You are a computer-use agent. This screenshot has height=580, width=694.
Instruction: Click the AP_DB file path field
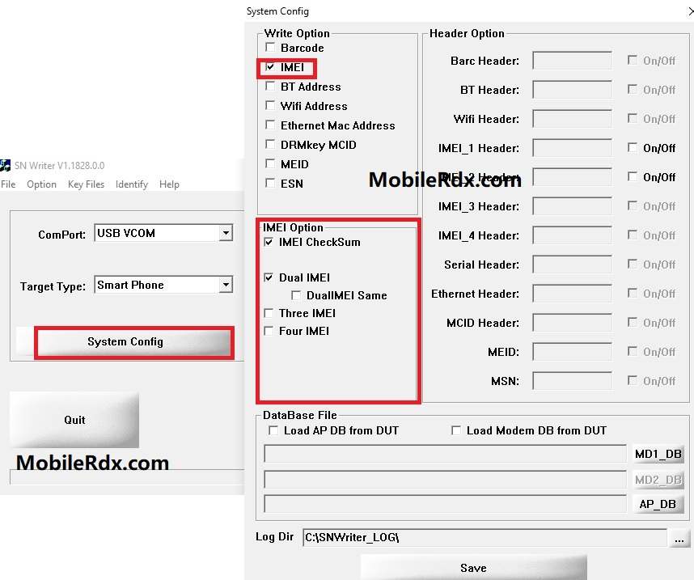(x=445, y=504)
